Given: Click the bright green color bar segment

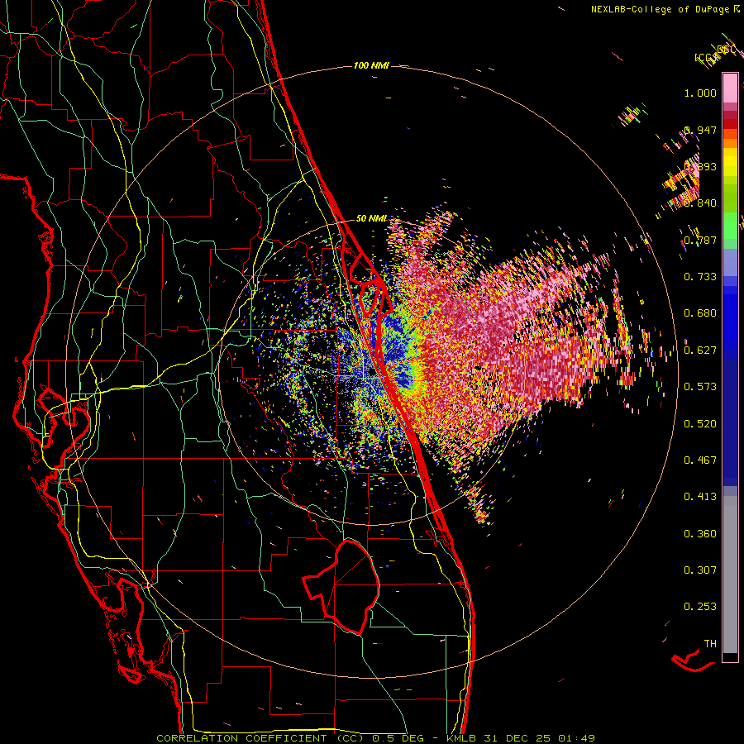Looking at the screenshot, I should 730,226.
